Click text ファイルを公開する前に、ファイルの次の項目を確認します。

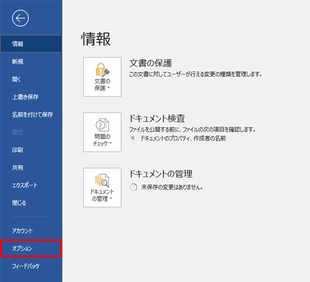click(192, 130)
